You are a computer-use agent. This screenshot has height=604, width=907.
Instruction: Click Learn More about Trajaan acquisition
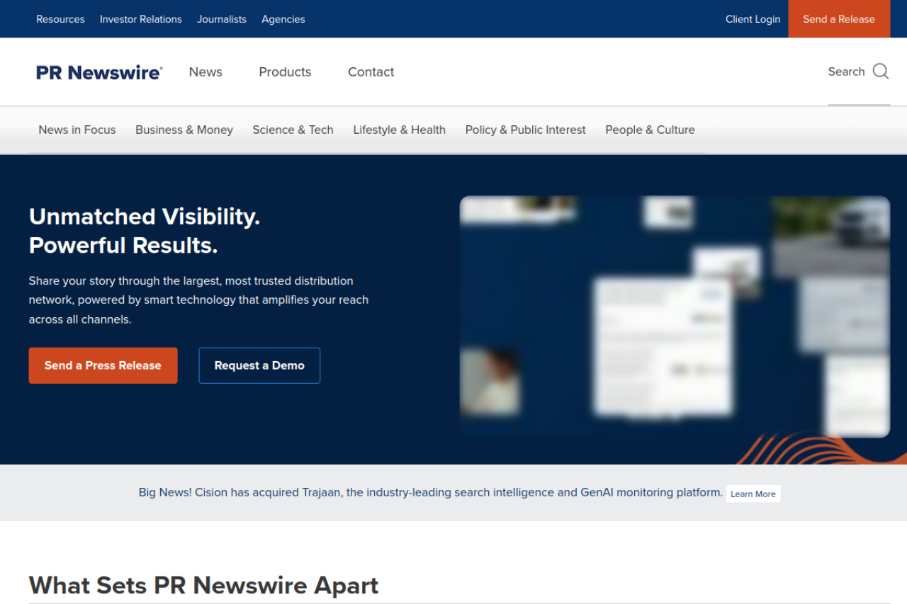(753, 494)
